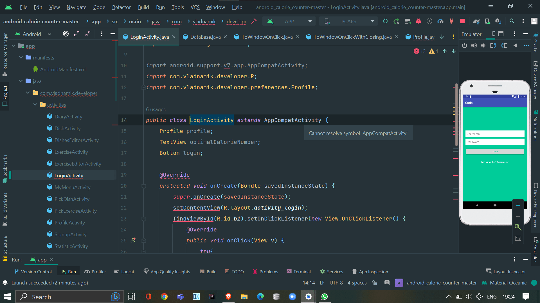Open Device Manager phone icon in toolbar
Screen dimensions: 540x303
(487, 21)
